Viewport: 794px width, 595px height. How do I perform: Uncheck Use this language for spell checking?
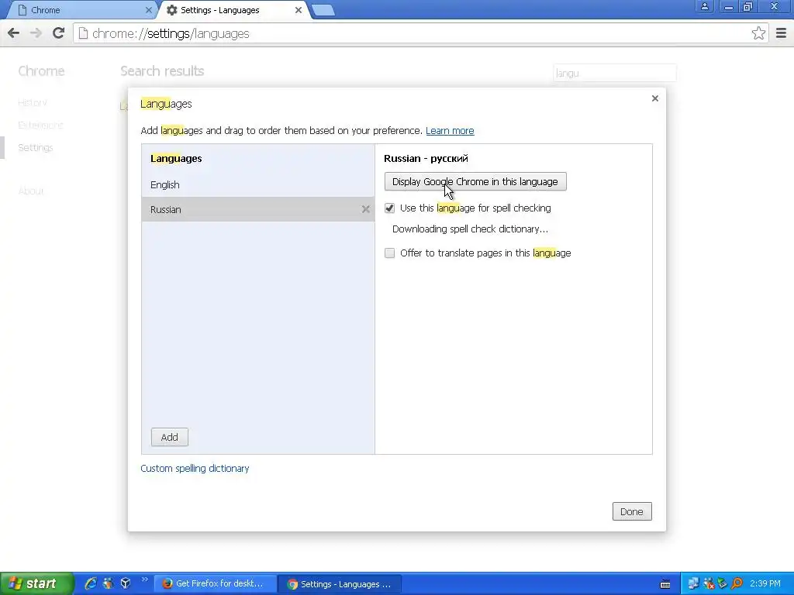(389, 208)
